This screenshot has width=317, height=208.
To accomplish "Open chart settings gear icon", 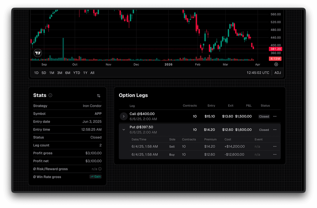I will [x=276, y=64].
